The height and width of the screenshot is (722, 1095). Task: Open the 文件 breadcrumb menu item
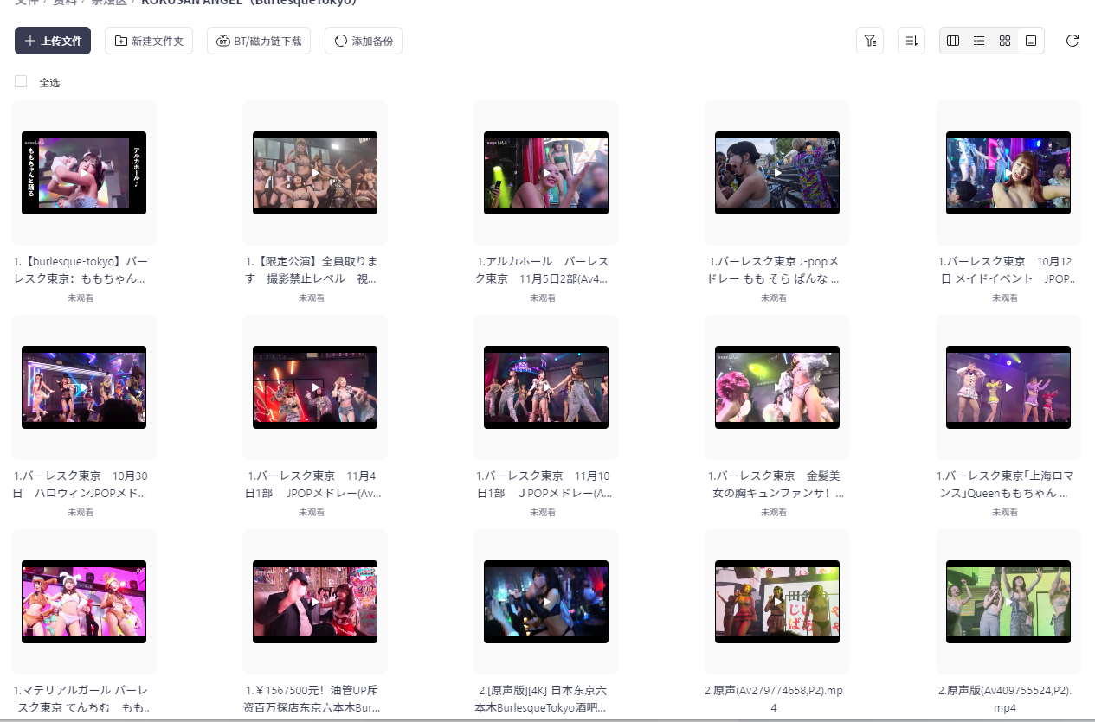tap(26, 3)
